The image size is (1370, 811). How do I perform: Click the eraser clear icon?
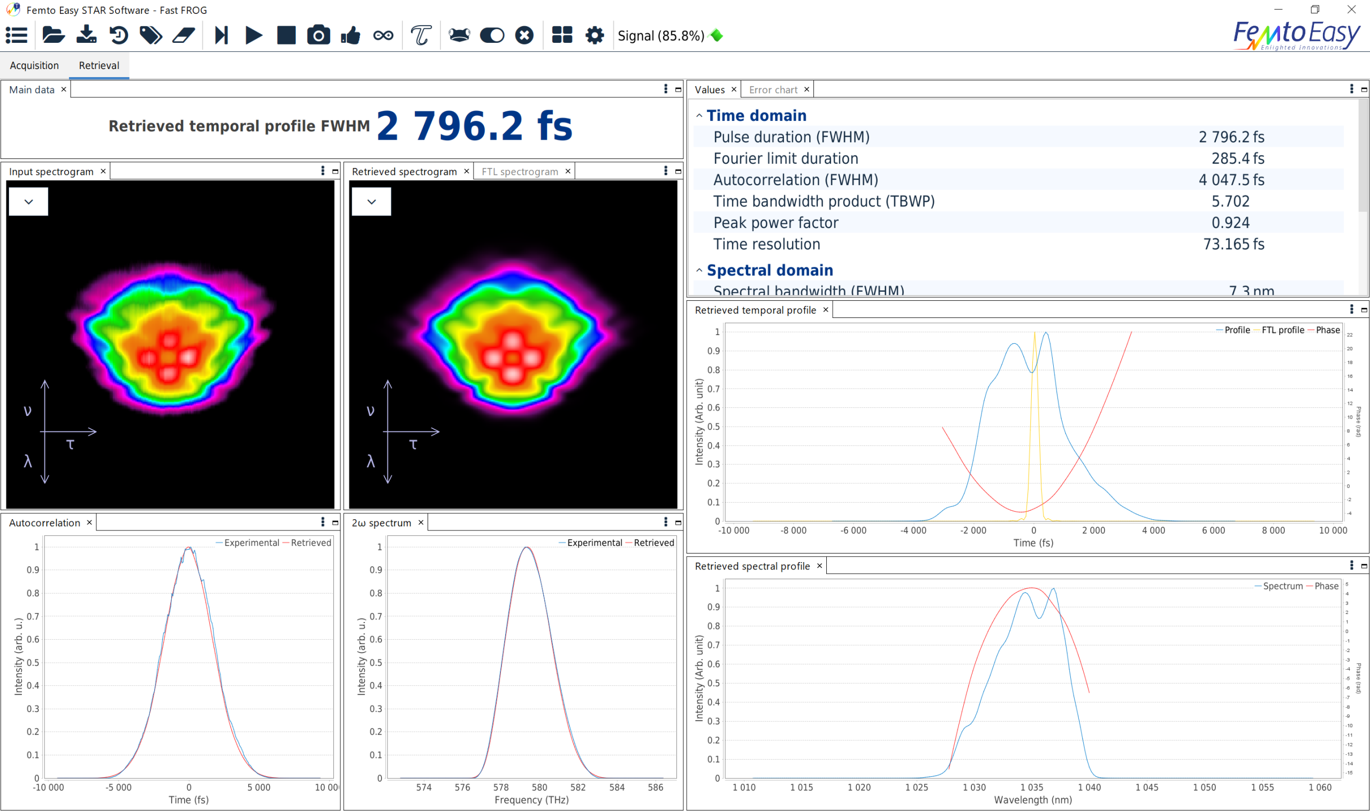click(184, 35)
